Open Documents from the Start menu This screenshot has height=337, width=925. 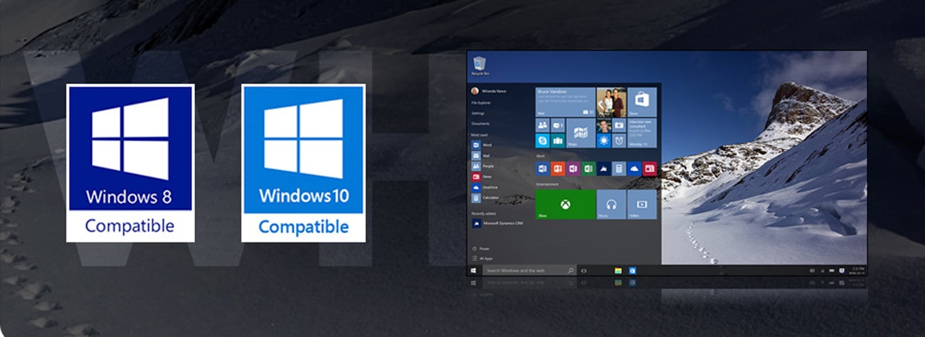click(480, 124)
